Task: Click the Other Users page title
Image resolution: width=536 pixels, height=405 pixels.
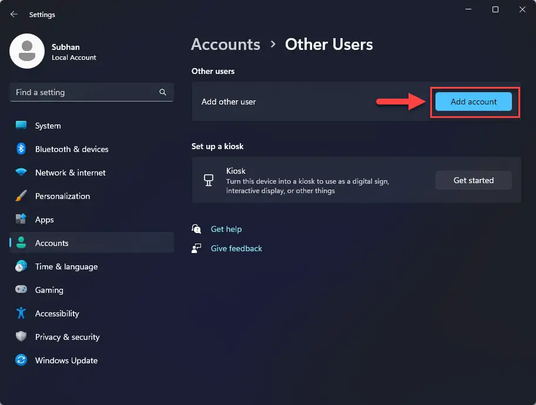Action: (x=329, y=45)
